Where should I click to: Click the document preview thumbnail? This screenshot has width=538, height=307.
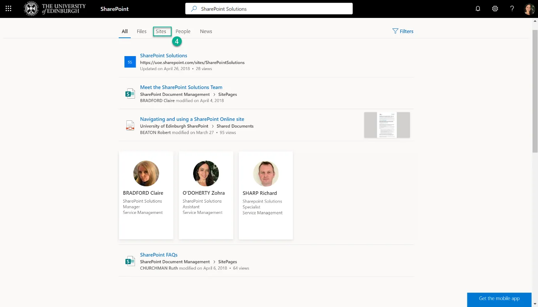pyautogui.click(x=387, y=125)
